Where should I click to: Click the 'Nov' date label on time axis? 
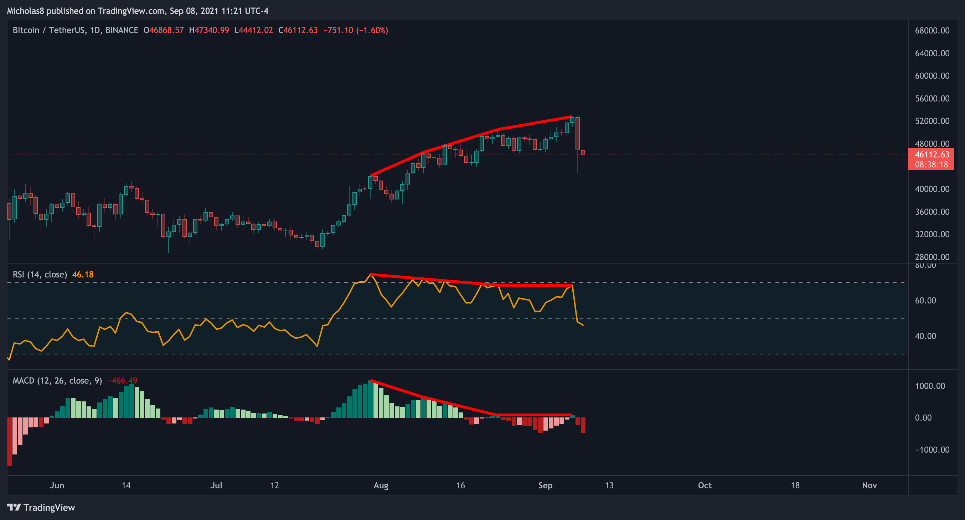pos(869,485)
